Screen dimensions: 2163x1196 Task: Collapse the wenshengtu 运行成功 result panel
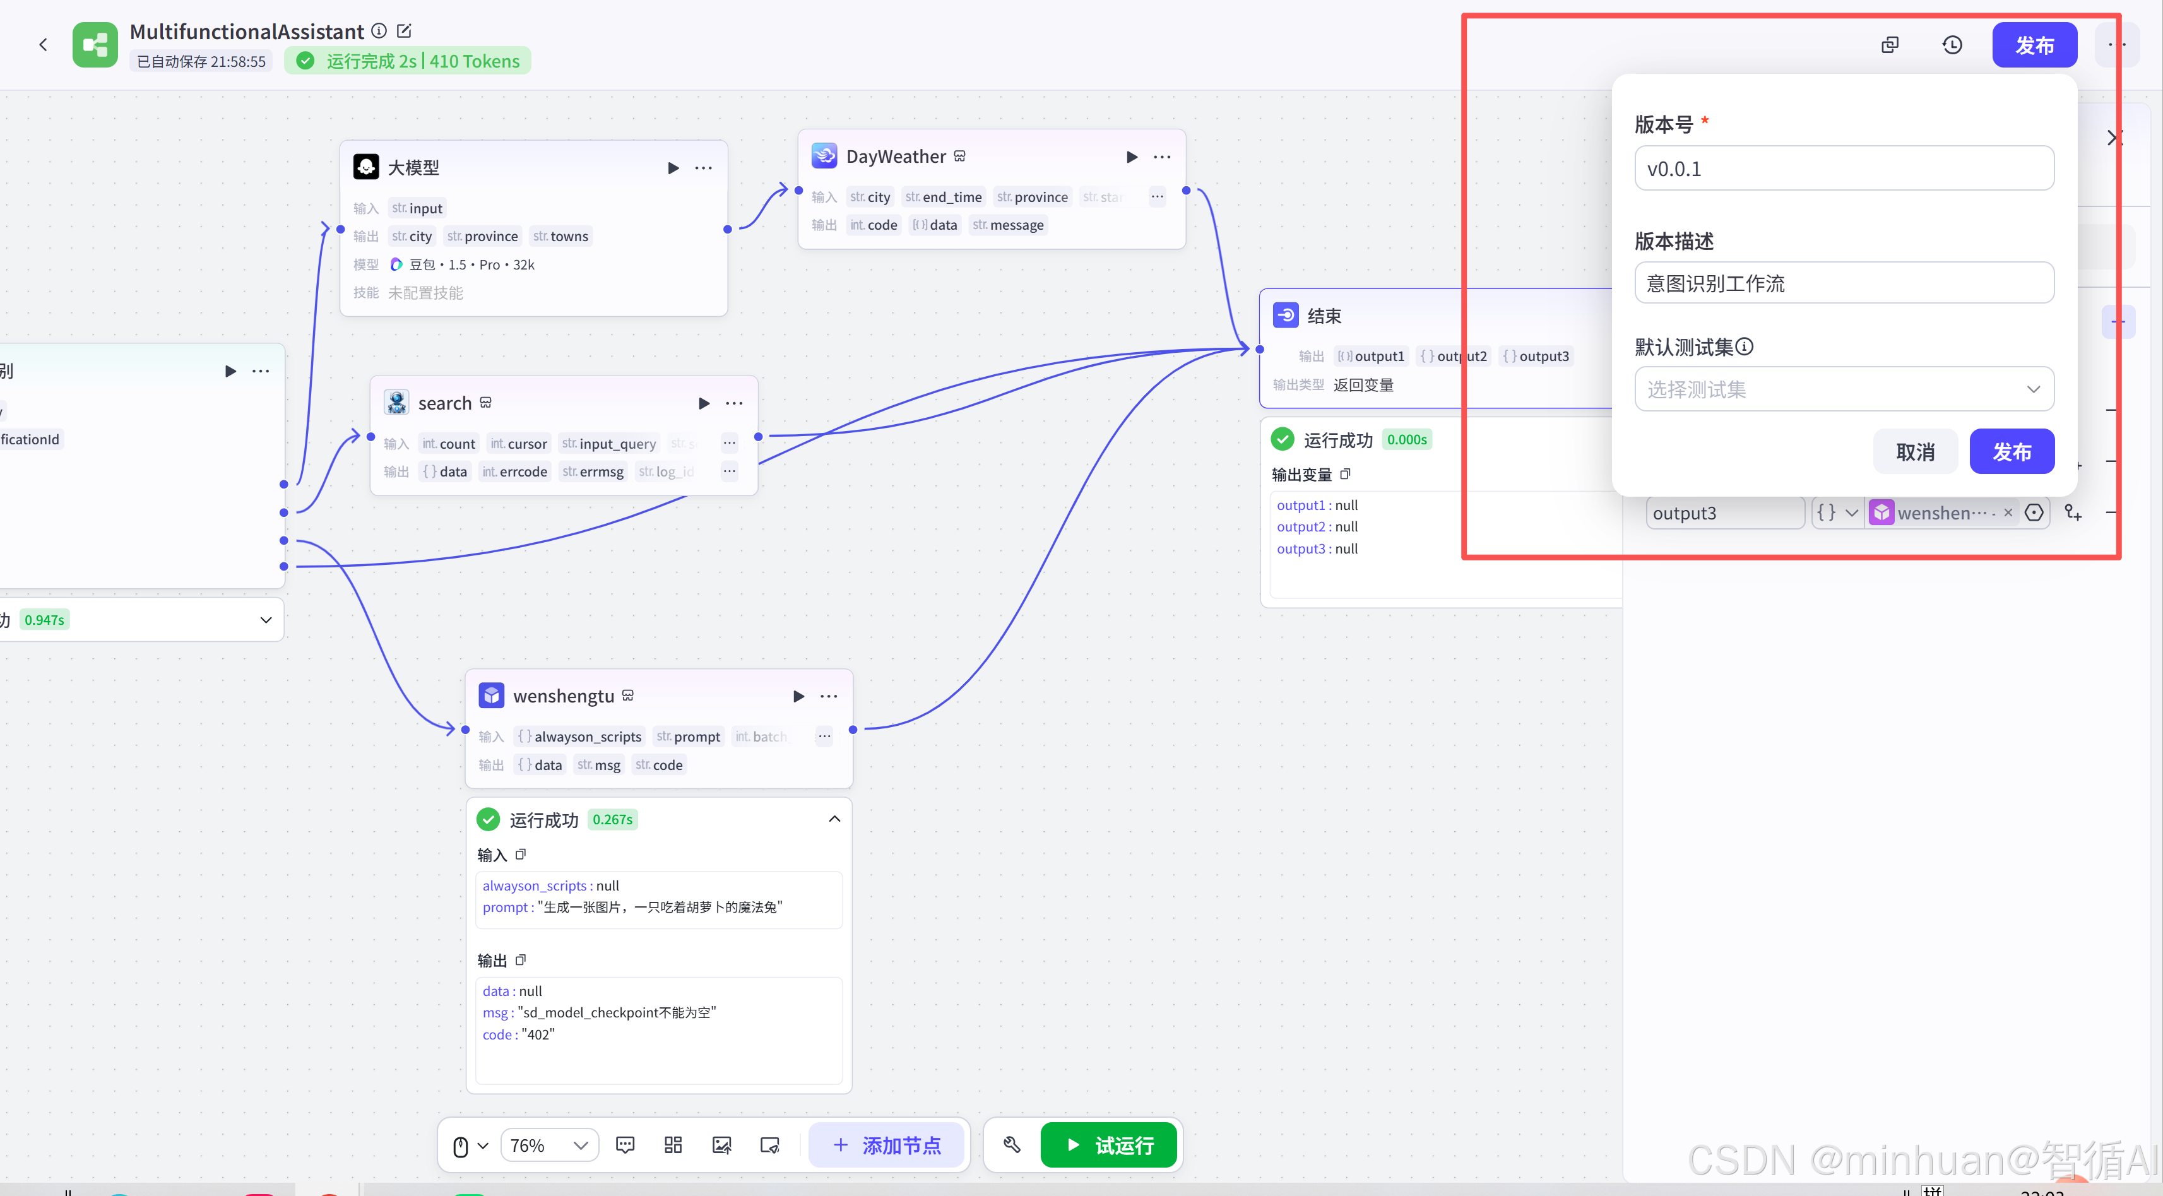834,819
